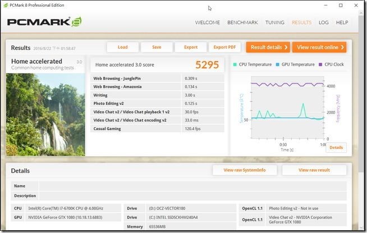Click the scrollbar down arrow
Image resolution: width=367 pixels, height=233 pixels.
point(361,227)
